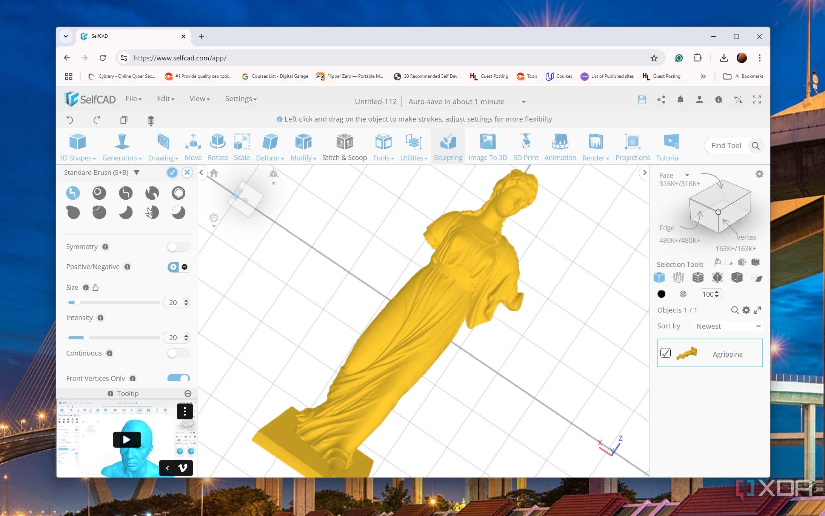This screenshot has height=516, width=825.
Task: Select wireframe cube selection mode
Action: 679,277
